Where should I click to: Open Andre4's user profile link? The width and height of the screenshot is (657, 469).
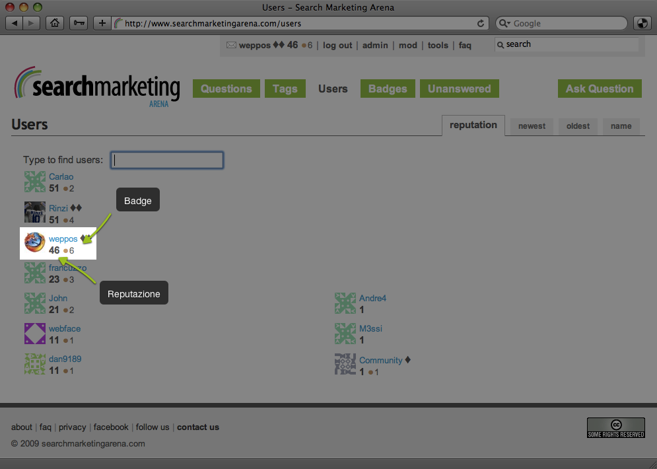(372, 299)
